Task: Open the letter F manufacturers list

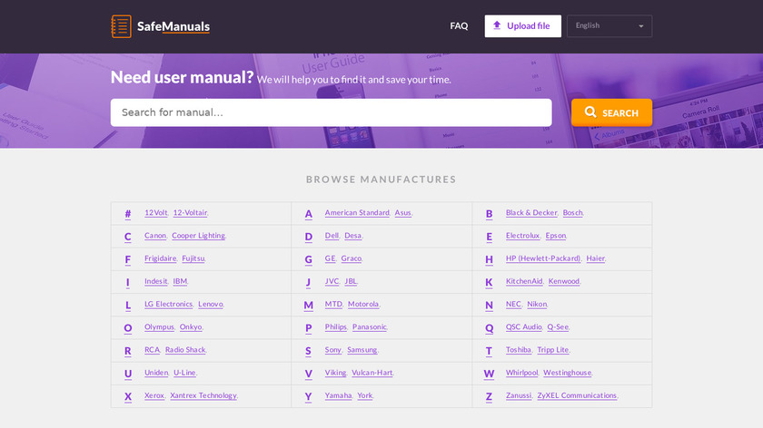Action: click(127, 259)
